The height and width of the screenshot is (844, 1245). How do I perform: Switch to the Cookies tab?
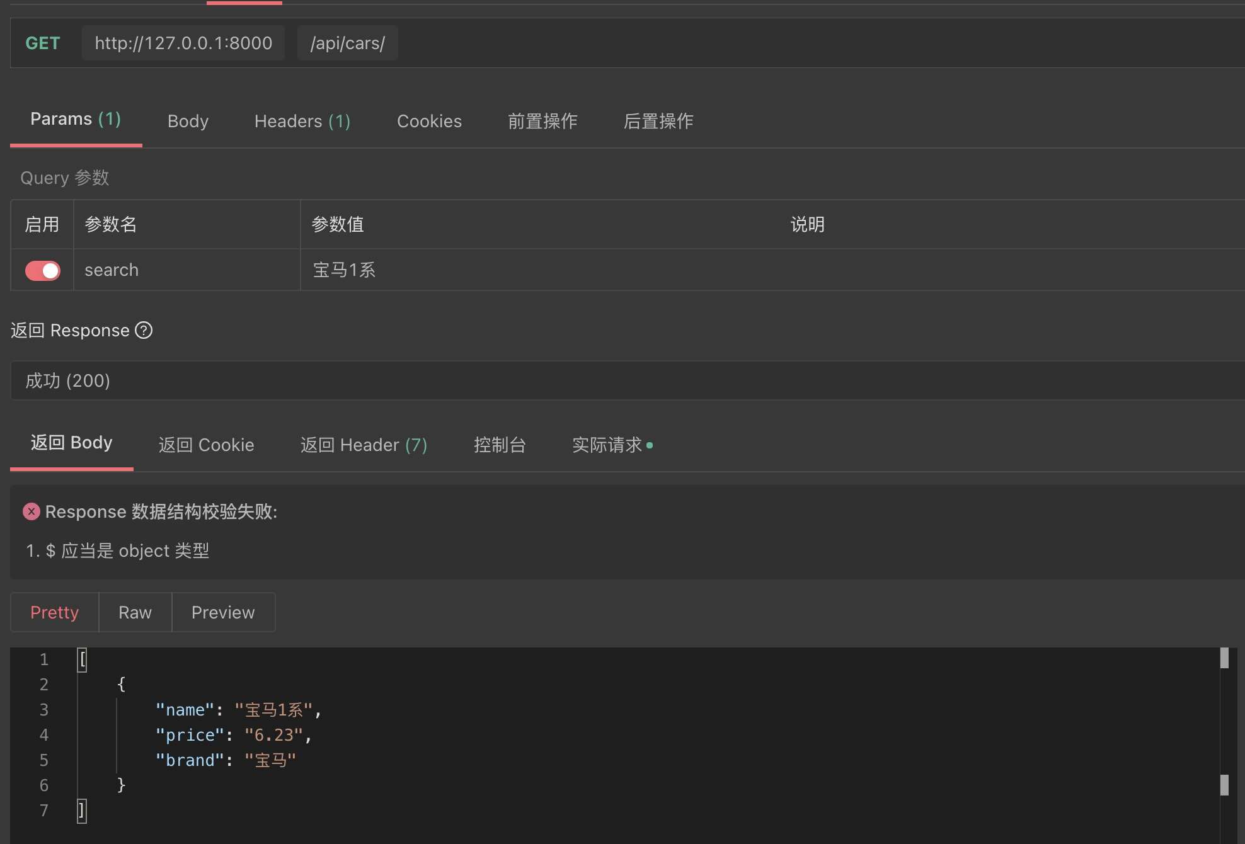(x=428, y=121)
